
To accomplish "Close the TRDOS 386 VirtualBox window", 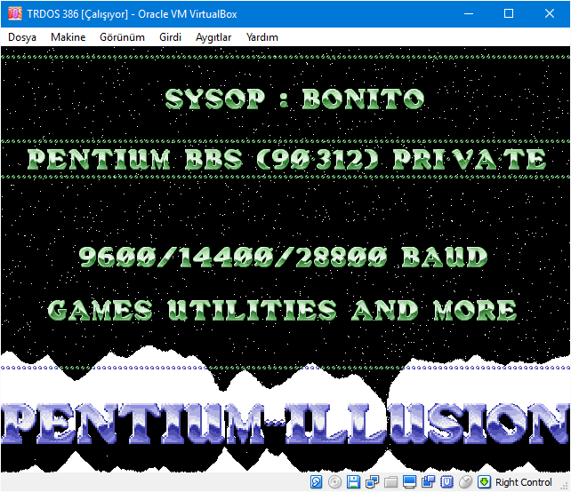I will 550,14.
